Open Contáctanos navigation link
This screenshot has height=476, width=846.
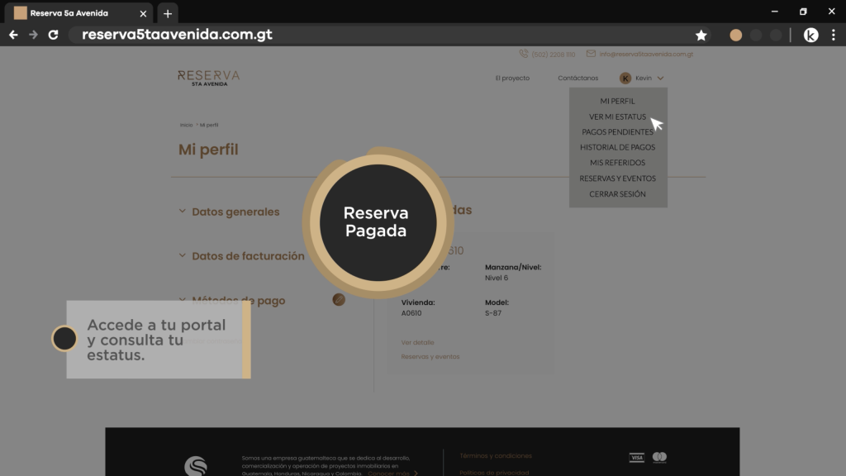click(x=577, y=78)
